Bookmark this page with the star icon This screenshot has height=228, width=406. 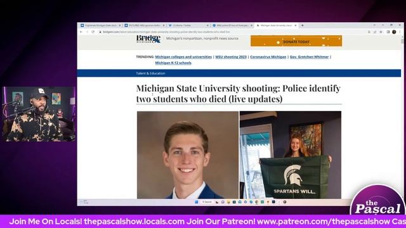point(381,32)
